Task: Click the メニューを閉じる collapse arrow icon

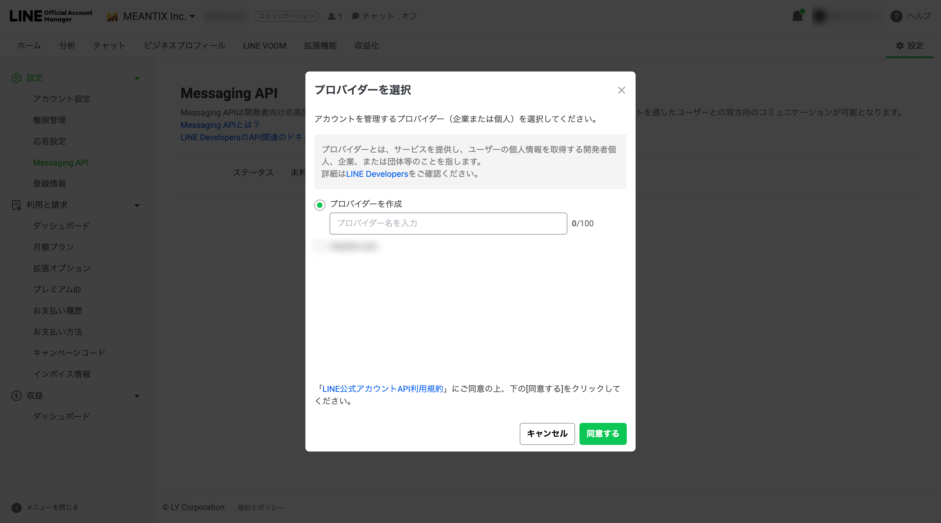Action: coord(17,507)
